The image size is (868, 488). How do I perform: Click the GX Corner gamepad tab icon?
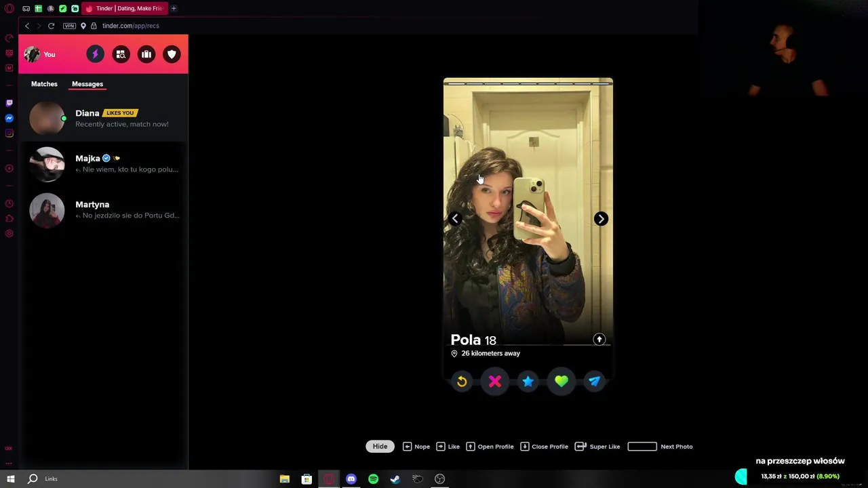click(26, 8)
